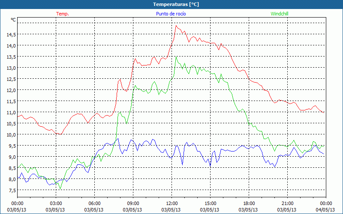Click the '14,0' y-axis value
Screen dimensions: 343x214
(x=11, y=45)
